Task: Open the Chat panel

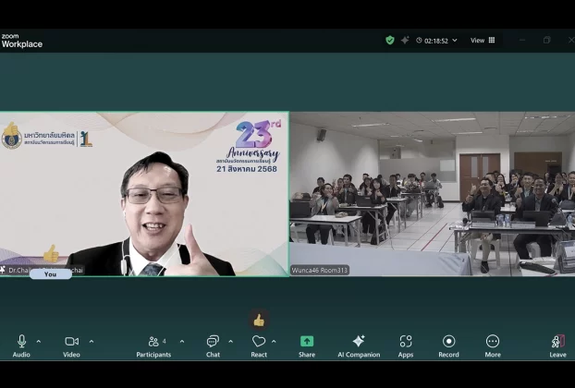Action: point(213,346)
